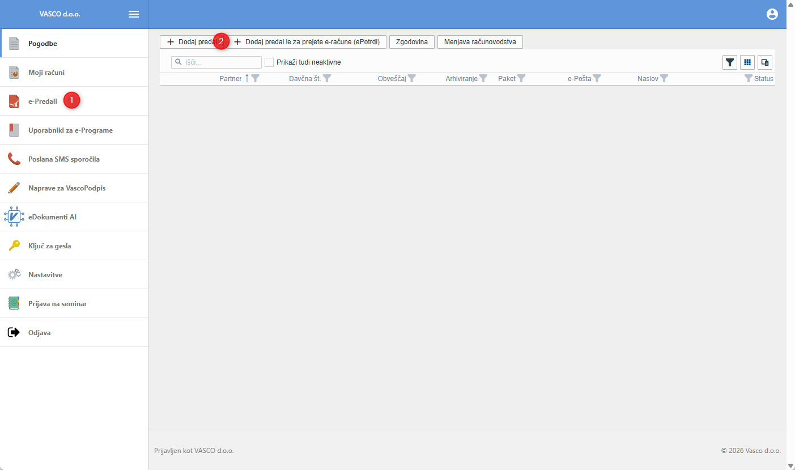Open the Status column filter
The image size is (795, 470).
click(x=749, y=79)
